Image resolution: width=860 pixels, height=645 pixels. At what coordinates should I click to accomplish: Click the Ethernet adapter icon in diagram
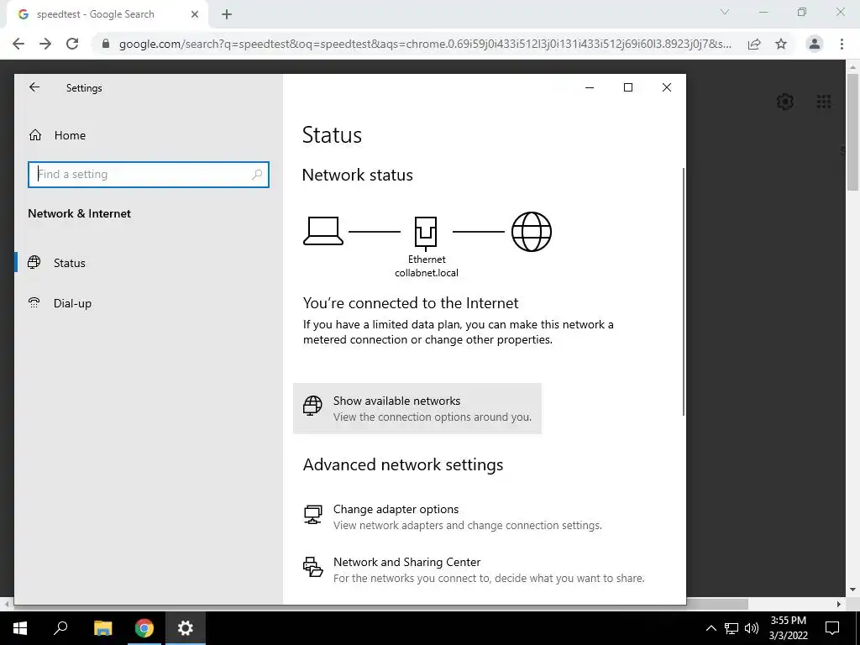(x=426, y=233)
